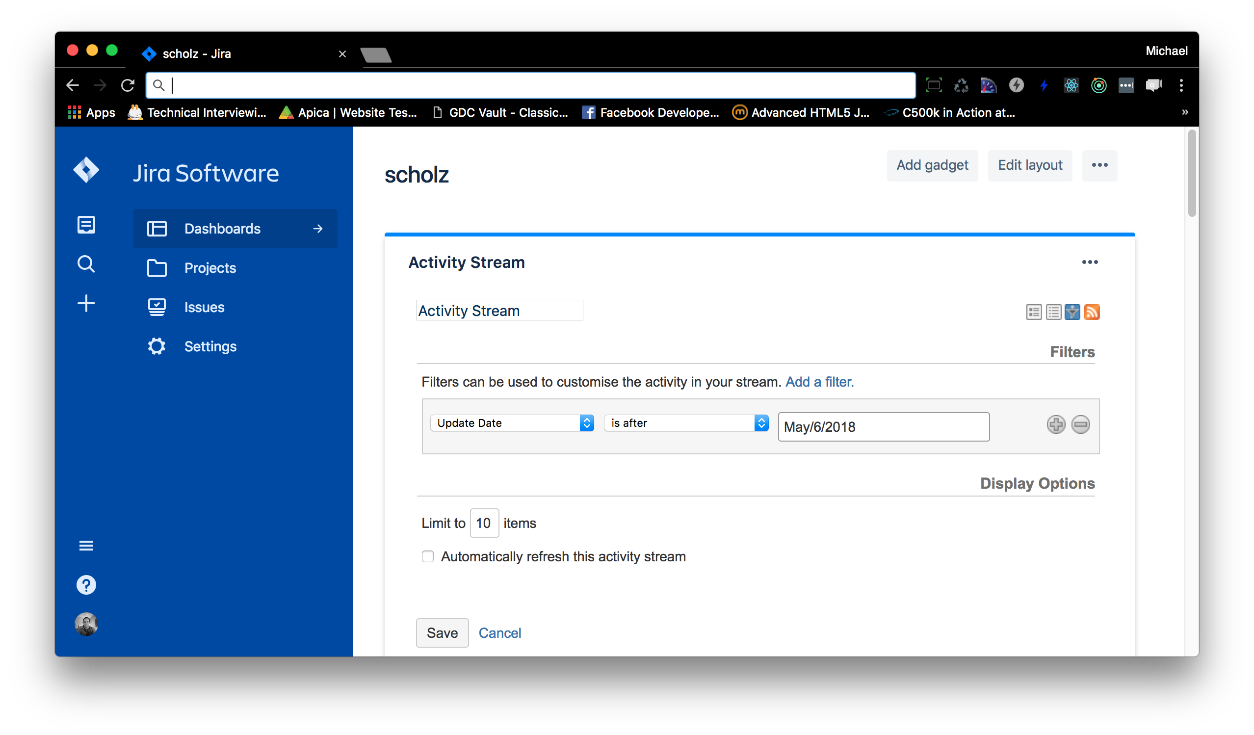The width and height of the screenshot is (1254, 735).
Task: Open the gadget options via ellipsis icon
Action: point(1090,262)
